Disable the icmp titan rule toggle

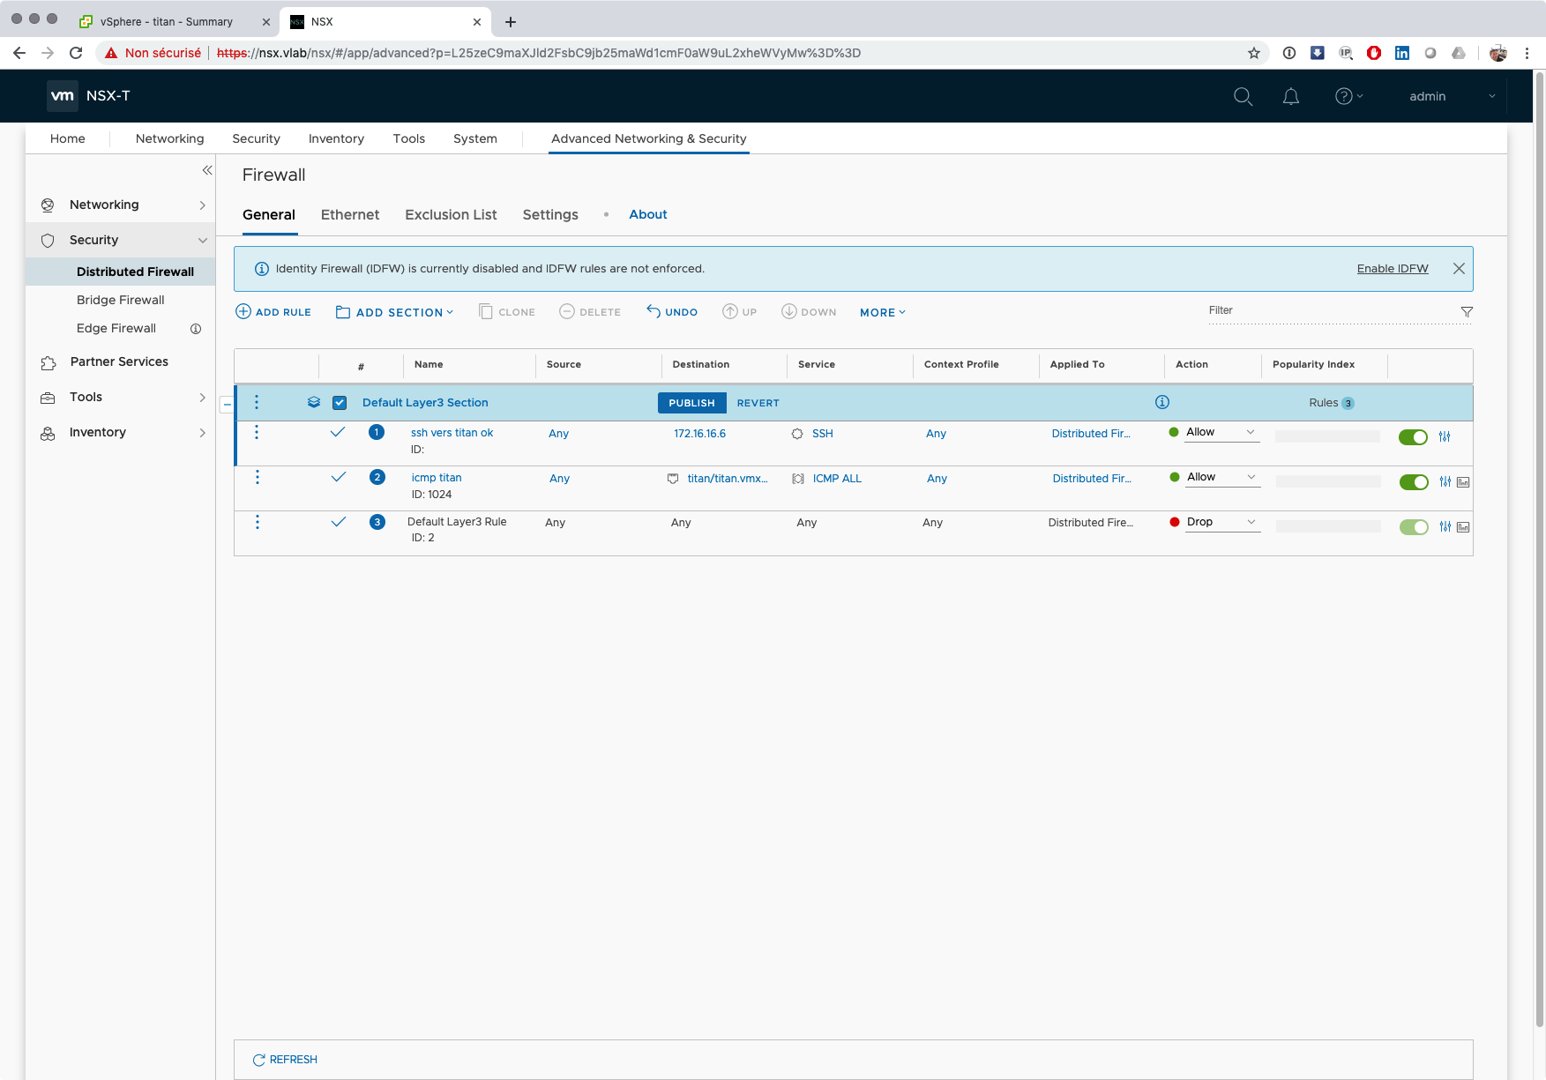[1413, 482]
